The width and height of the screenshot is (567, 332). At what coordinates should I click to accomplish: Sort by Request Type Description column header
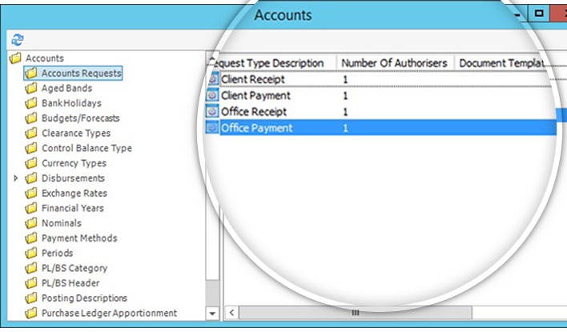point(272,63)
